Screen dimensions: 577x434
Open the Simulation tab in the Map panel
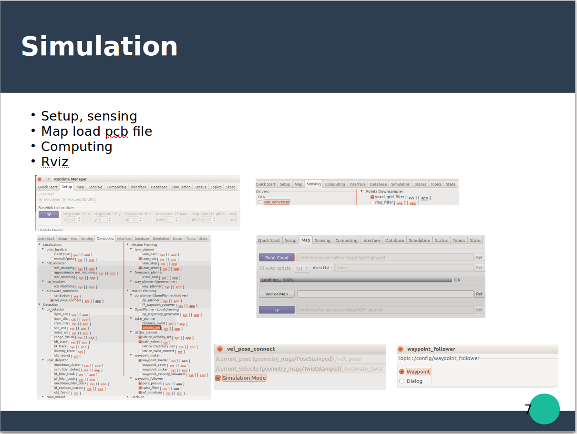coord(419,241)
